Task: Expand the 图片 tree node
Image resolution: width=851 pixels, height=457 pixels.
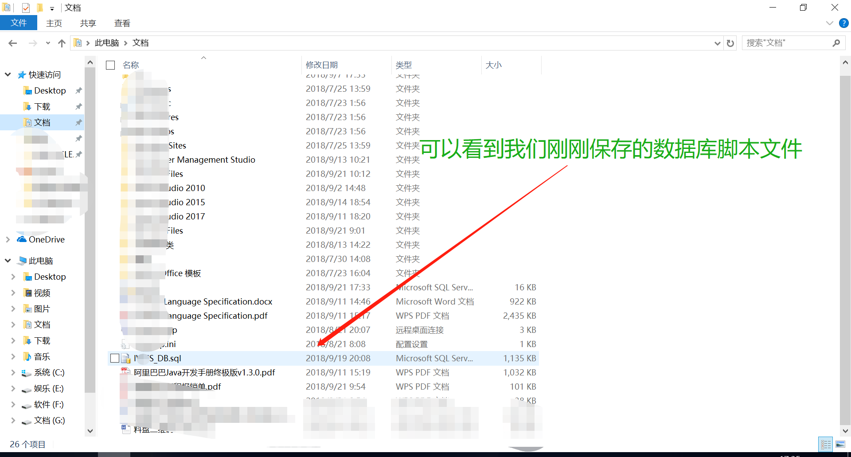Action: pyautogui.click(x=13, y=309)
